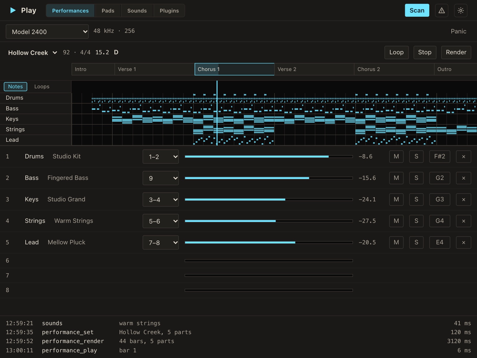Select the performance_render log entry

pyautogui.click(x=238, y=341)
